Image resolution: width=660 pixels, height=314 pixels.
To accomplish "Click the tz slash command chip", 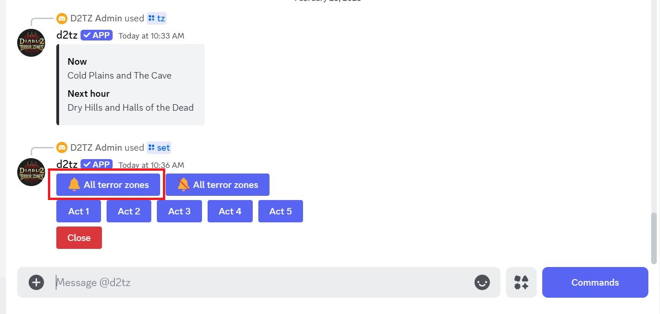I will coord(156,19).
